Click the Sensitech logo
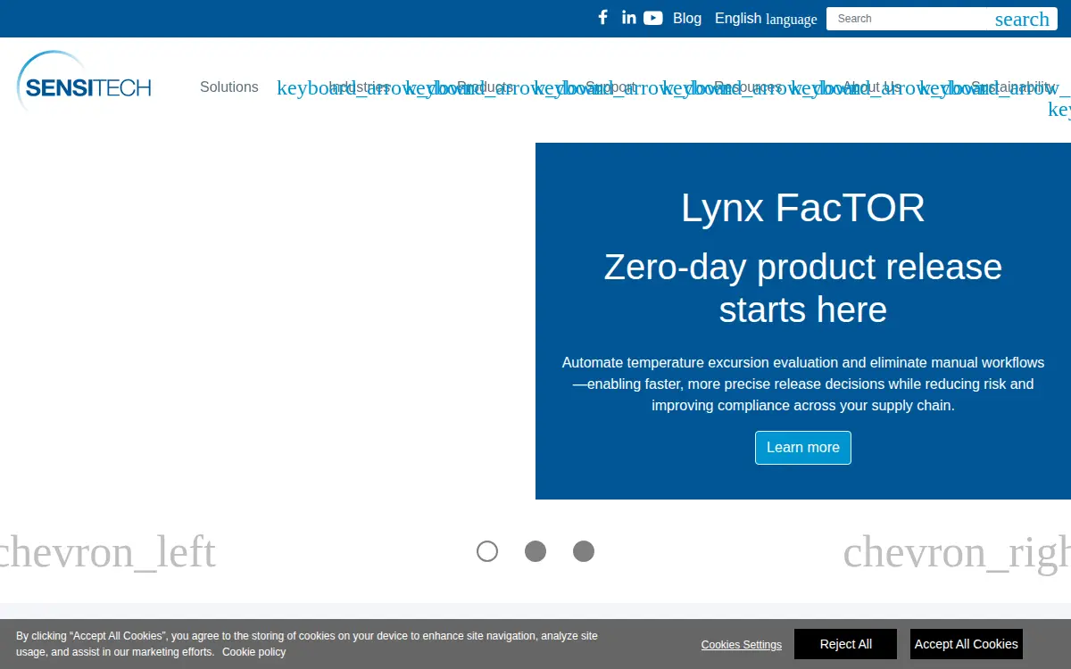This screenshot has width=1071, height=669. tap(85, 82)
